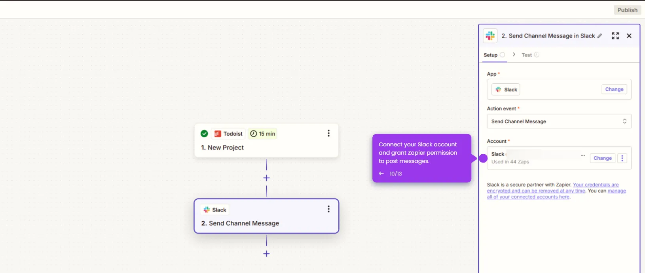Select the 1. New Project step
This screenshot has width=645, height=273.
pos(266,140)
